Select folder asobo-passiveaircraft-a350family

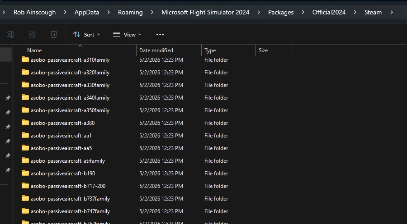tap(70, 110)
